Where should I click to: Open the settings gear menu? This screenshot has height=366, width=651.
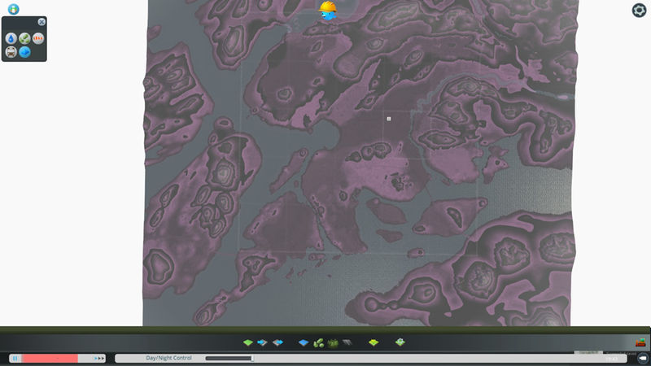(639, 11)
